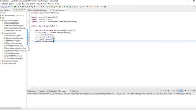Collapse the org.ocodeit.threads package node
196x110 pixels.
click(1, 20)
